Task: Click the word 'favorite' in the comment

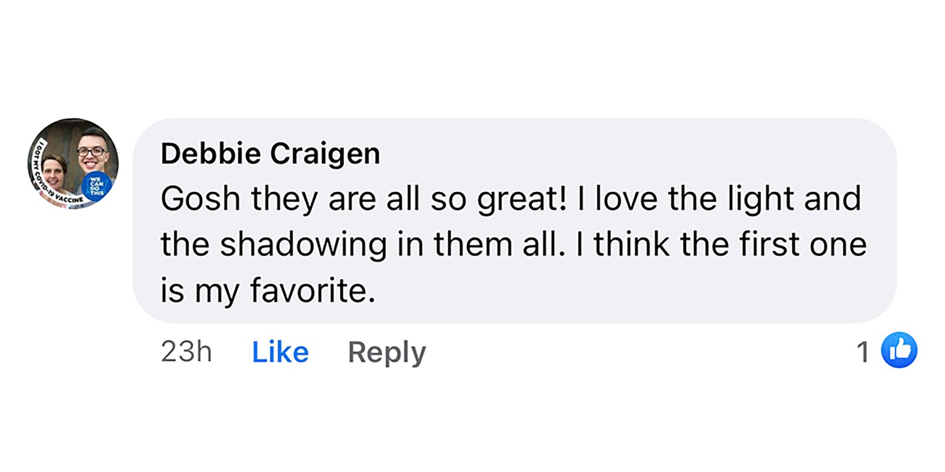Action: (312, 290)
